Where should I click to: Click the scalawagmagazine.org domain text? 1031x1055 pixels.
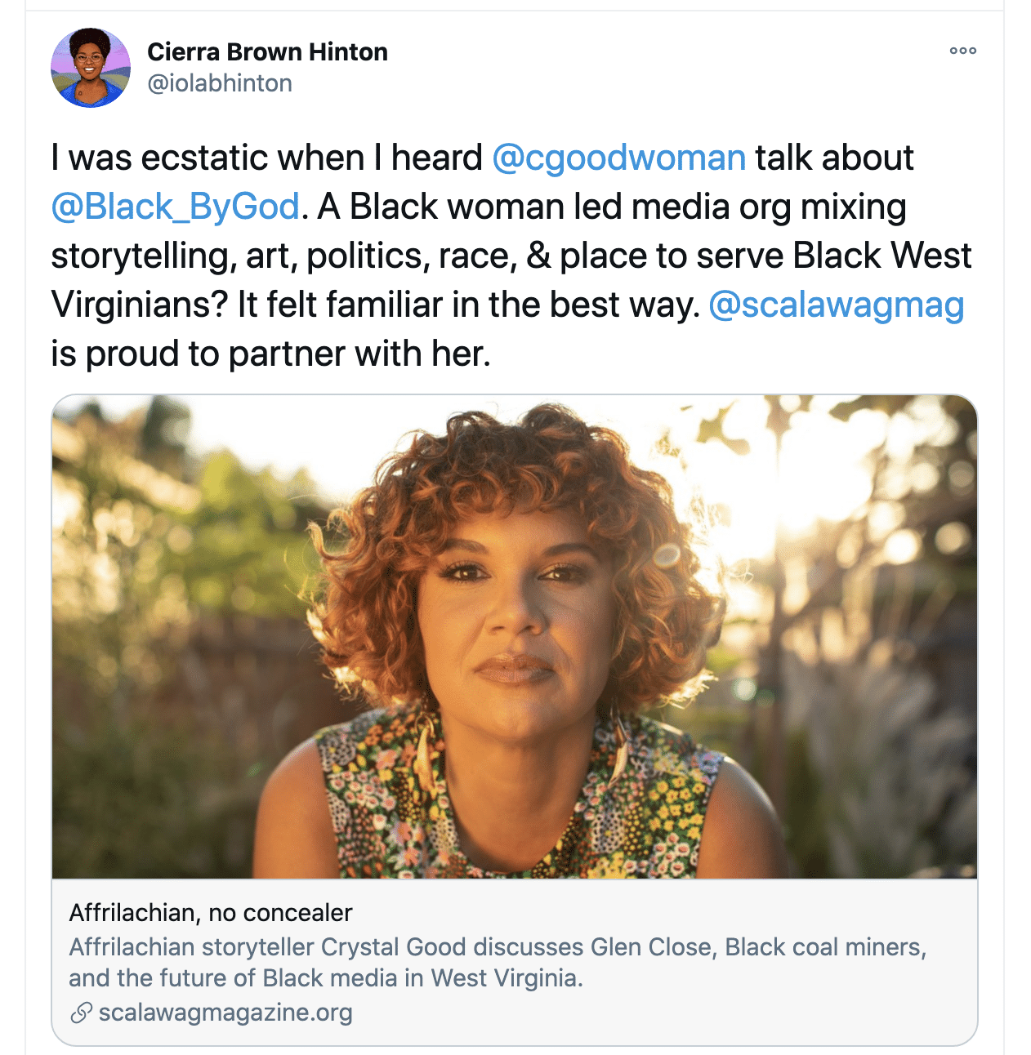click(225, 1013)
